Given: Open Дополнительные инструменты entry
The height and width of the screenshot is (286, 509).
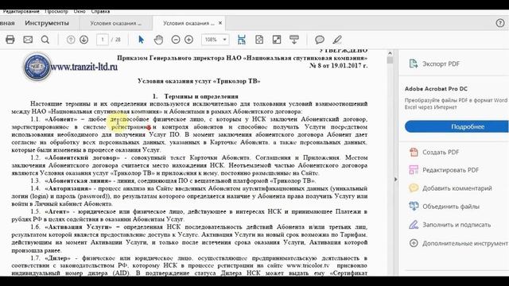Looking at the screenshot, I should [465, 243].
